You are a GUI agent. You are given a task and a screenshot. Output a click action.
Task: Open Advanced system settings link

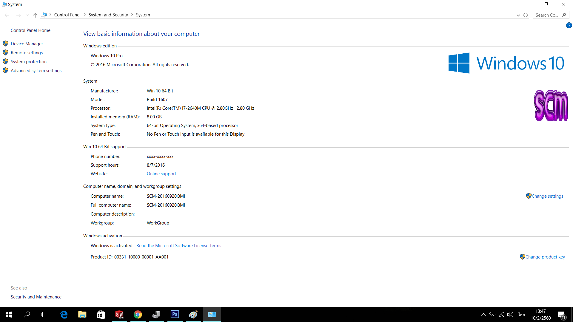(x=36, y=71)
